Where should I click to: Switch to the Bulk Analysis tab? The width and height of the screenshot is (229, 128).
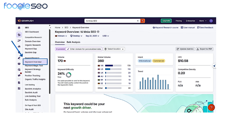click(73, 42)
